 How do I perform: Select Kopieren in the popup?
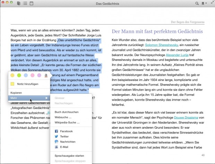(x=16, y=93)
